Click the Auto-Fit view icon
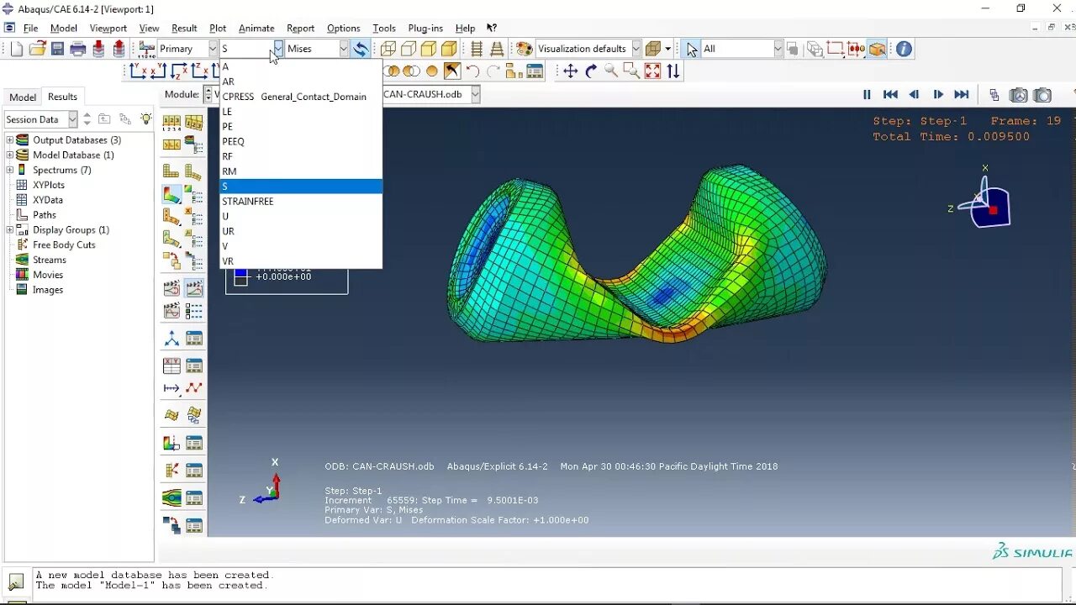1076x605 pixels. pyautogui.click(x=652, y=71)
